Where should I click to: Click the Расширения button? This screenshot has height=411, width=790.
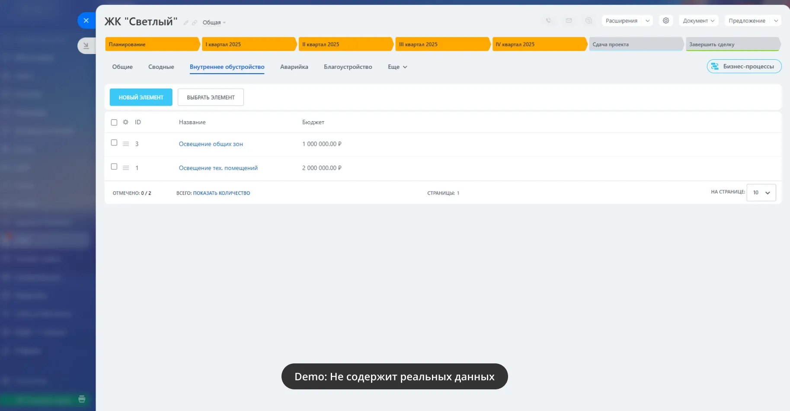[621, 21]
